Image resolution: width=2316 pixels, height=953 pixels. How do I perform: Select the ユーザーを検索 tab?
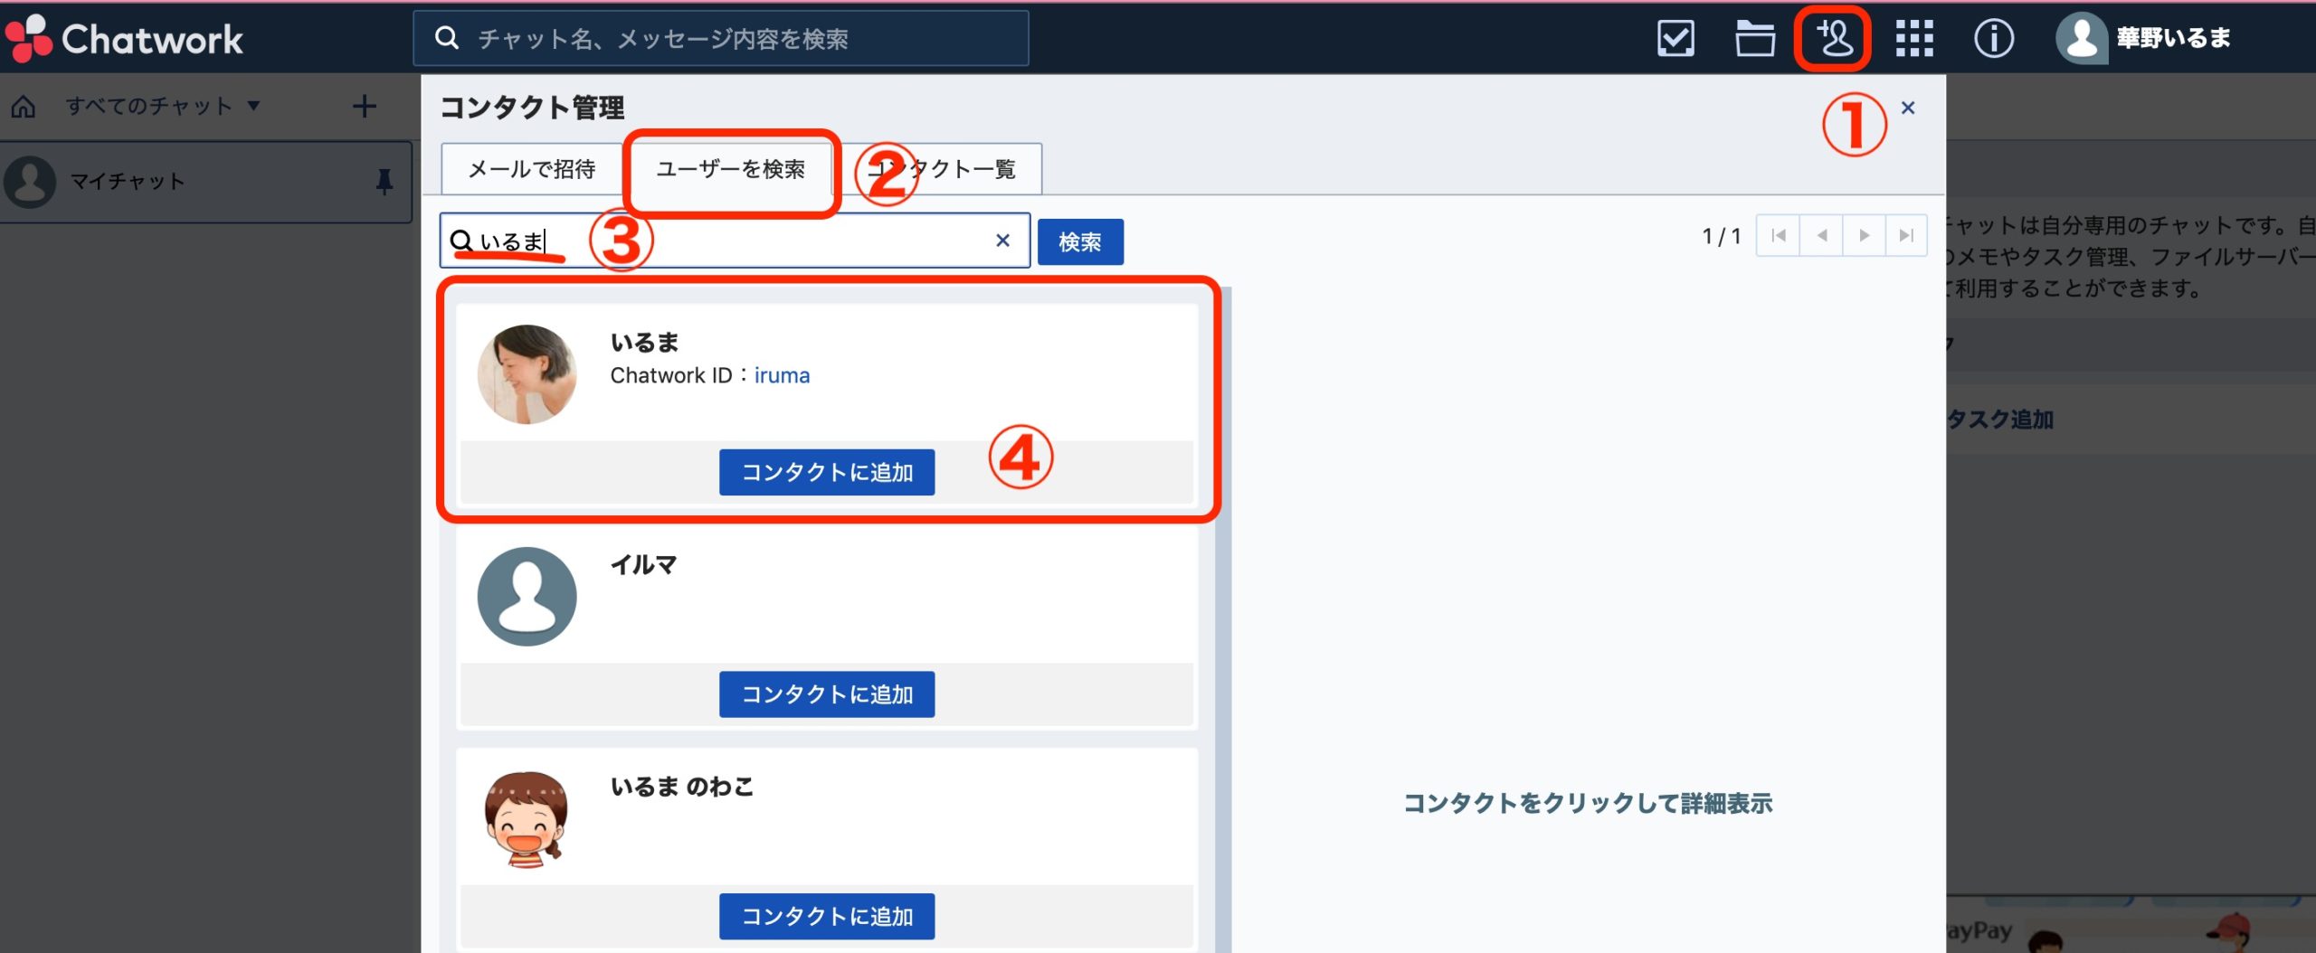(x=730, y=169)
